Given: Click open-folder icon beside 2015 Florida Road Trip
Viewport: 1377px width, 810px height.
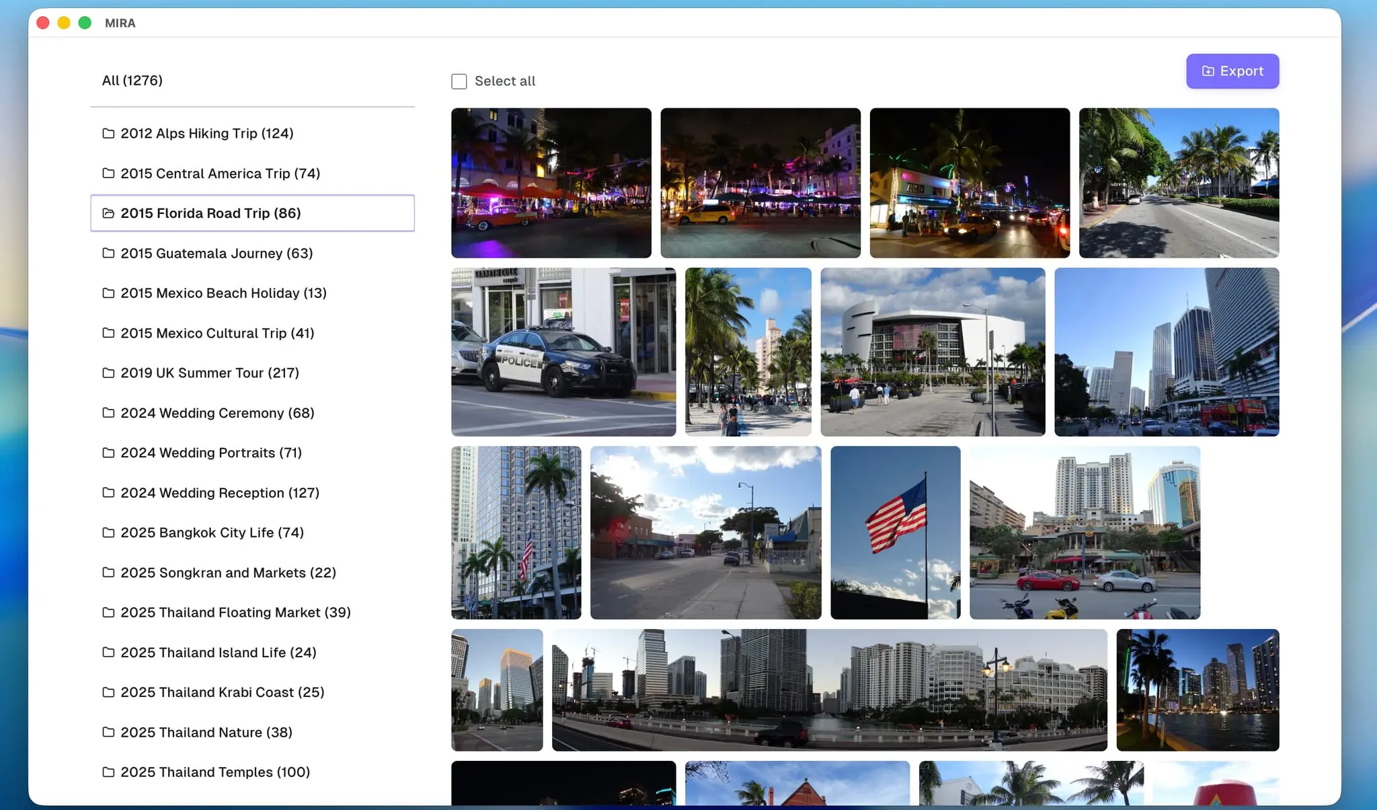Looking at the screenshot, I should pyautogui.click(x=108, y=213).
